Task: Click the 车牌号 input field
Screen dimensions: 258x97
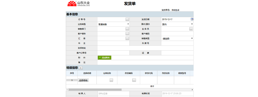Action: [178, 43]
